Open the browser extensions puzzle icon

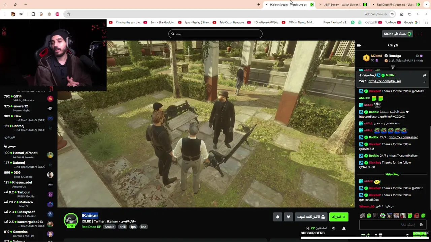pos(33,14)
